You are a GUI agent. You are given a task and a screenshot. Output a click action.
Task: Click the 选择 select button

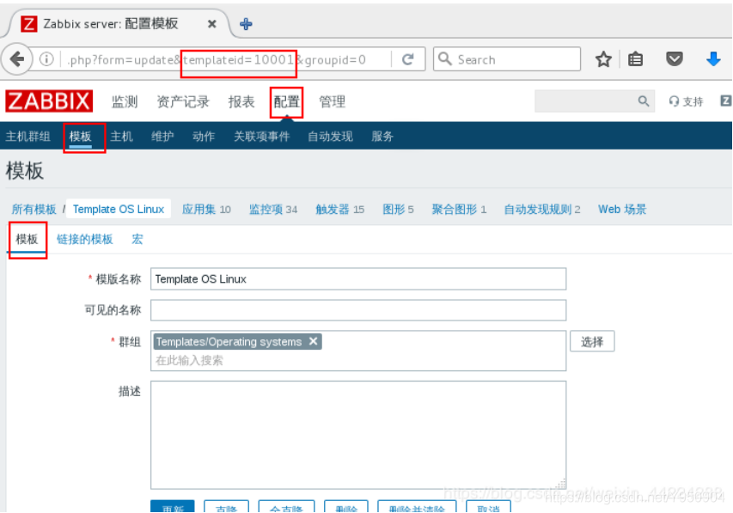pyautogui.click(x=592, y=341)
